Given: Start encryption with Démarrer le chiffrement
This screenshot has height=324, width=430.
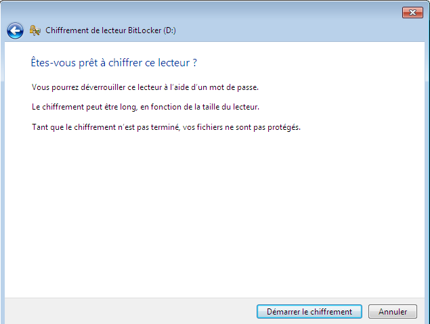Looking at the screenshot, I should 309,312.
